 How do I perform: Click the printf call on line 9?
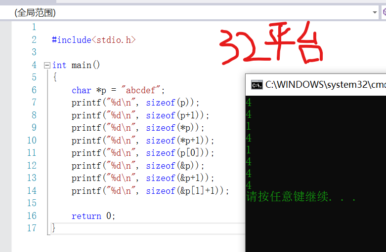86,128
